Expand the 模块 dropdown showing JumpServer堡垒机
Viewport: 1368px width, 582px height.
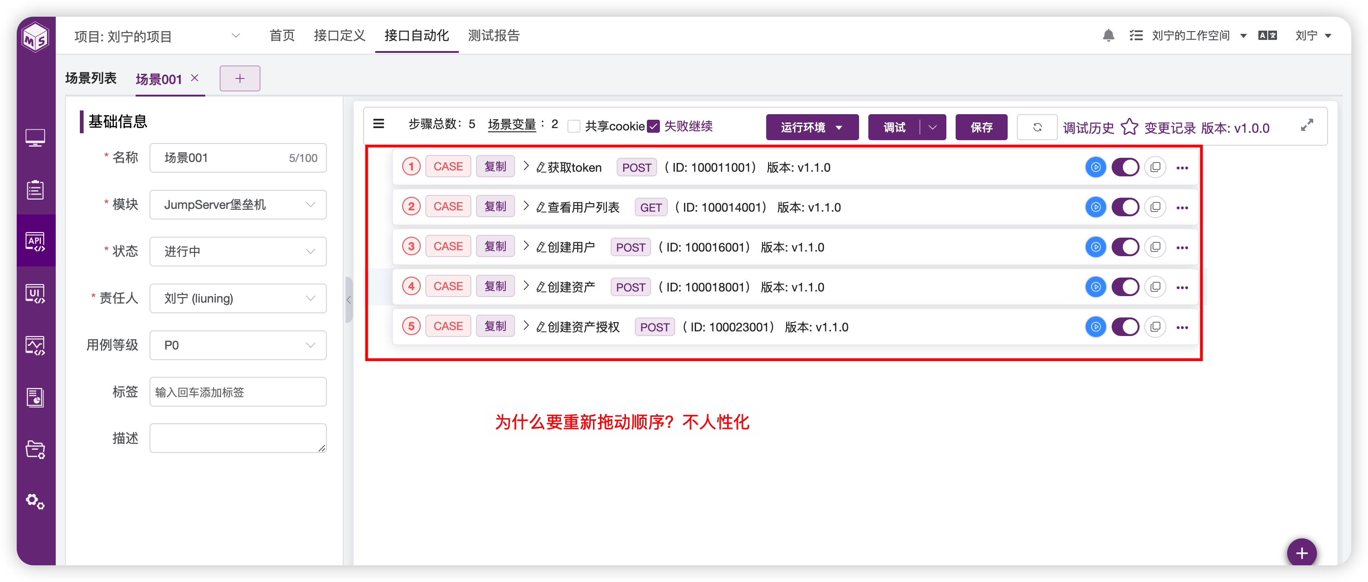310,204
